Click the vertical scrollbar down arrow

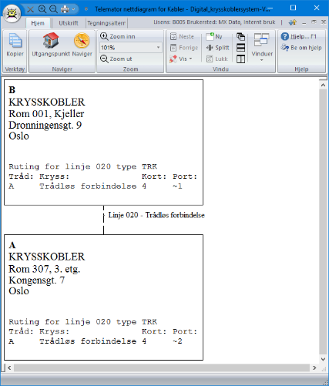[x=323, y=359]
